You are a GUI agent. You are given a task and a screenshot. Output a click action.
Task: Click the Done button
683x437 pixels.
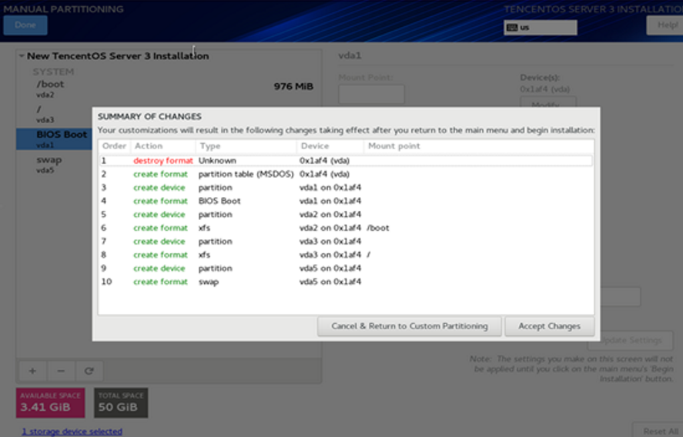click(x=25, y=25)
